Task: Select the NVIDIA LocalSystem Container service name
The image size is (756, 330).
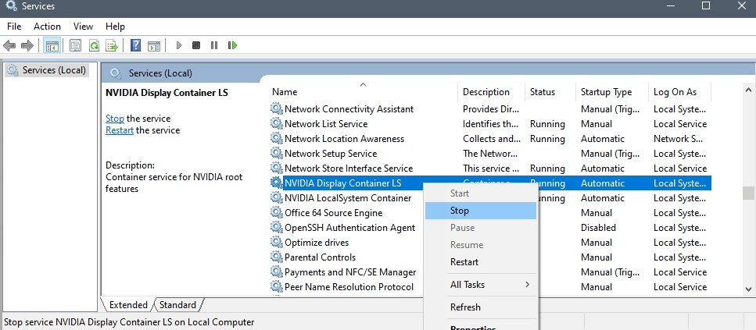Action: click(348, 198)
